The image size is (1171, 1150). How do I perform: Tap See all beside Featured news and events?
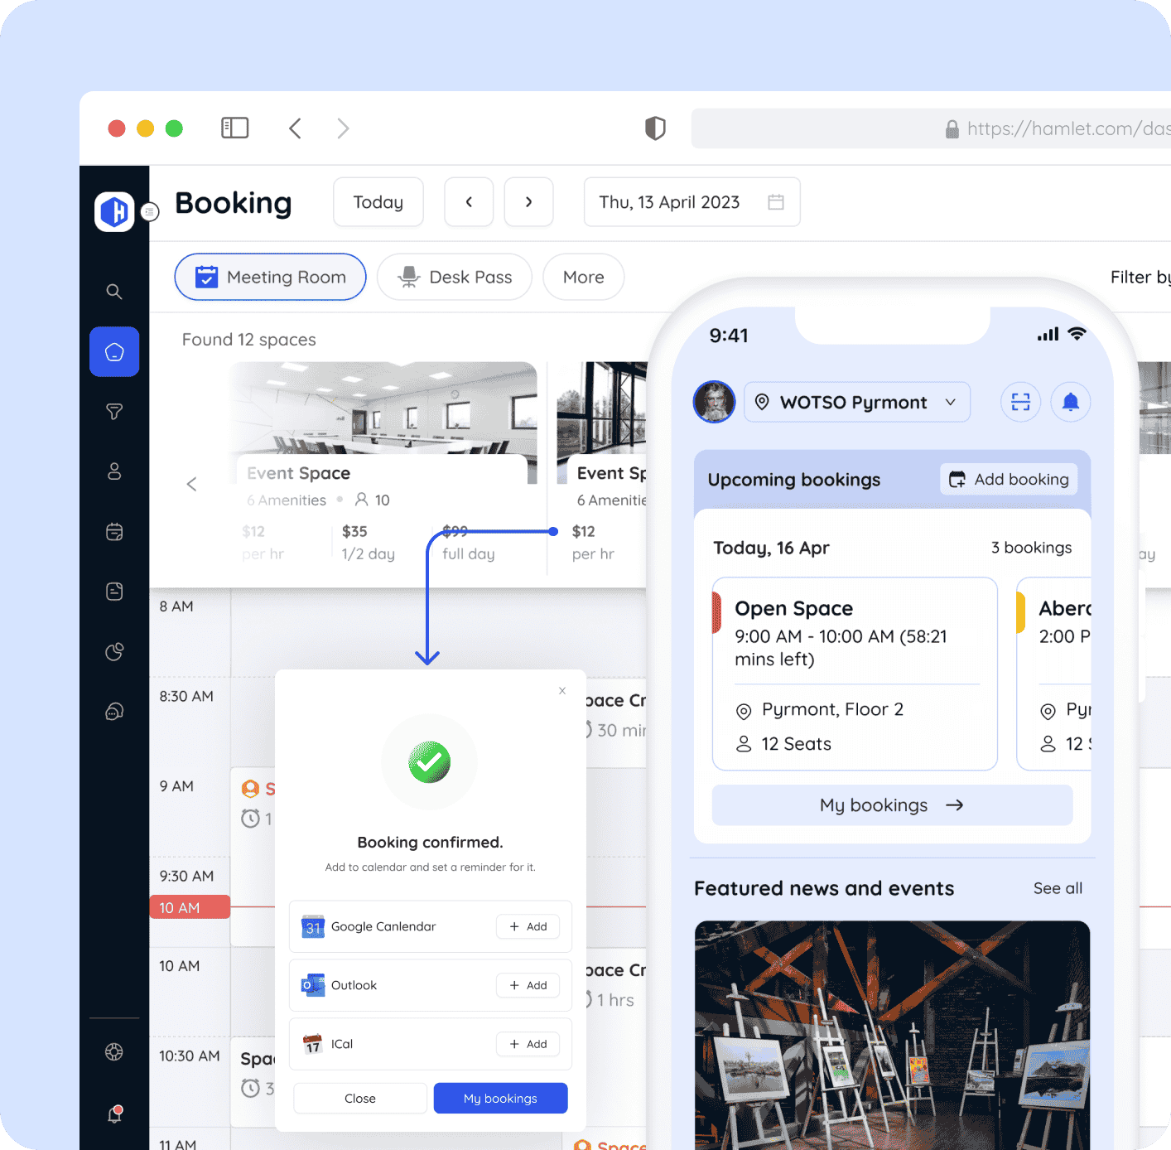[x=1058, y=888]
